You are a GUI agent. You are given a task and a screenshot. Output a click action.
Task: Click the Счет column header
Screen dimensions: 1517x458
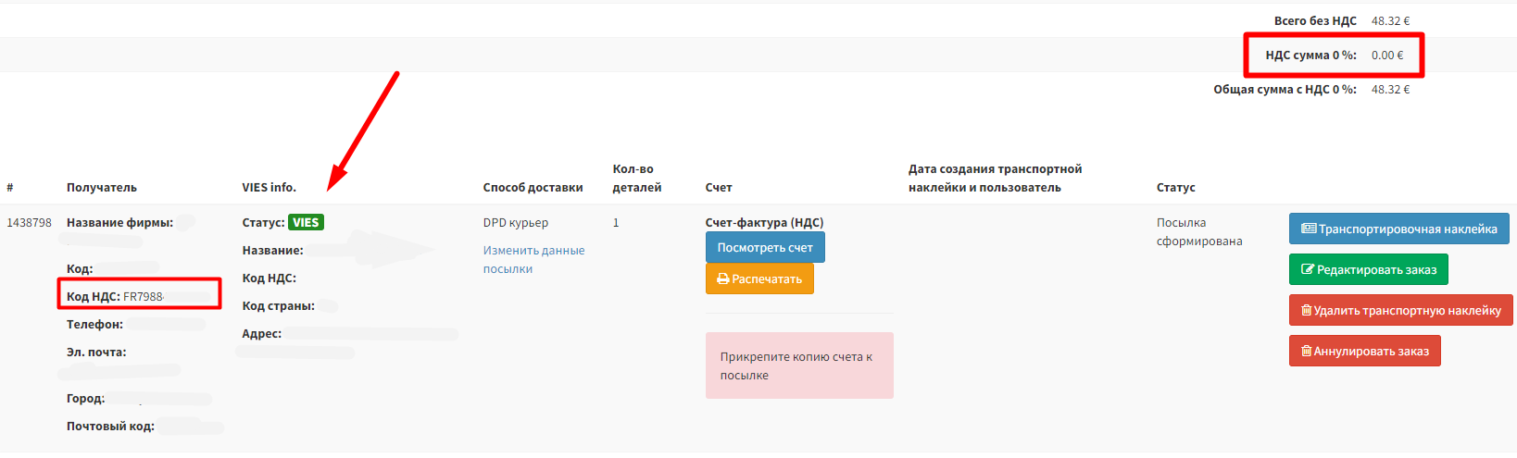(719, 187)
